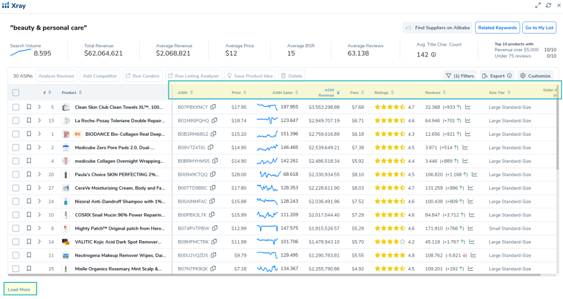
Task: Collapse the Xray window using the shrink arrows icon
Action: tap(538, 5)
